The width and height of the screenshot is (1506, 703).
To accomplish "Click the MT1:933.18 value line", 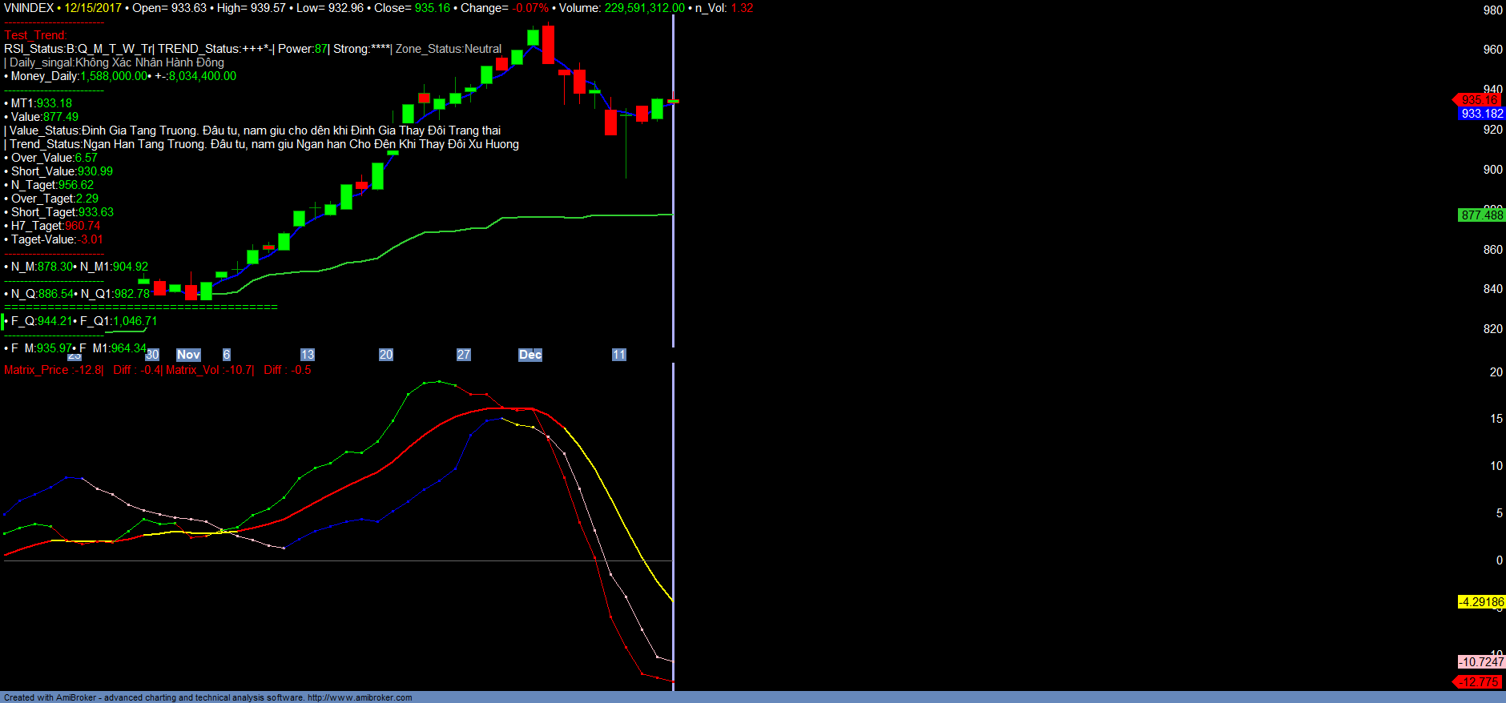I will coord(41,103).
